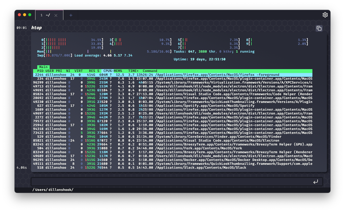The image size is (345, 212).
Task: Open the /Users/dillonshook/ breadcrumb path
Action: (53, 190)
